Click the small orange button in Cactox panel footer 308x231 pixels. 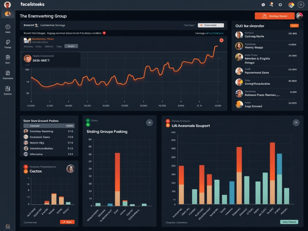(x=67, y=222)
